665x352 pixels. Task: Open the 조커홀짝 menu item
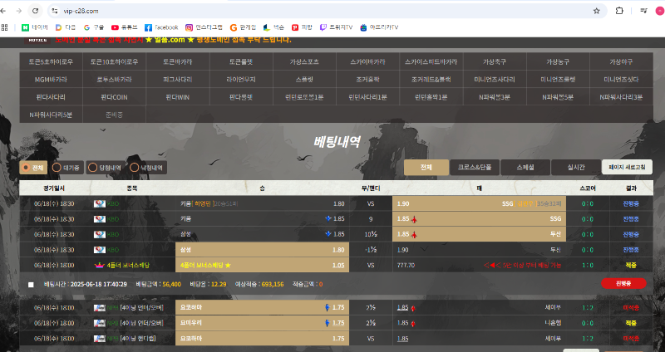tap(367, 79)
